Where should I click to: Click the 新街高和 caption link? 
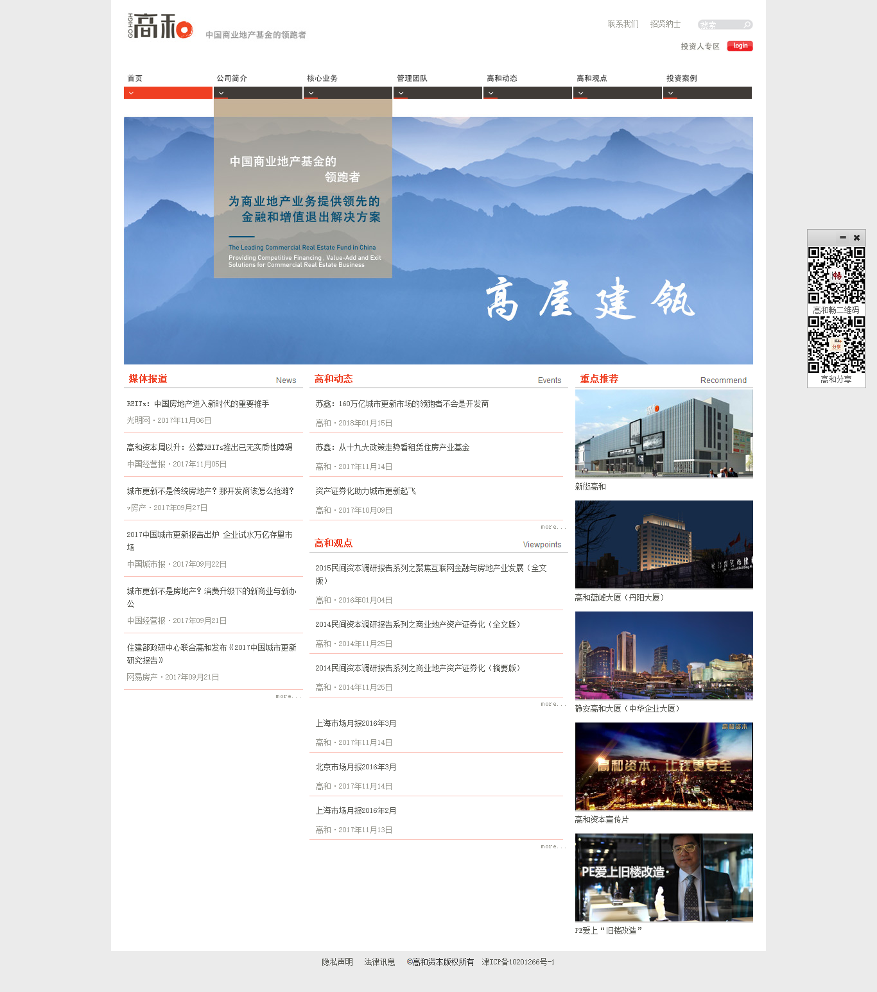(591, 486)
